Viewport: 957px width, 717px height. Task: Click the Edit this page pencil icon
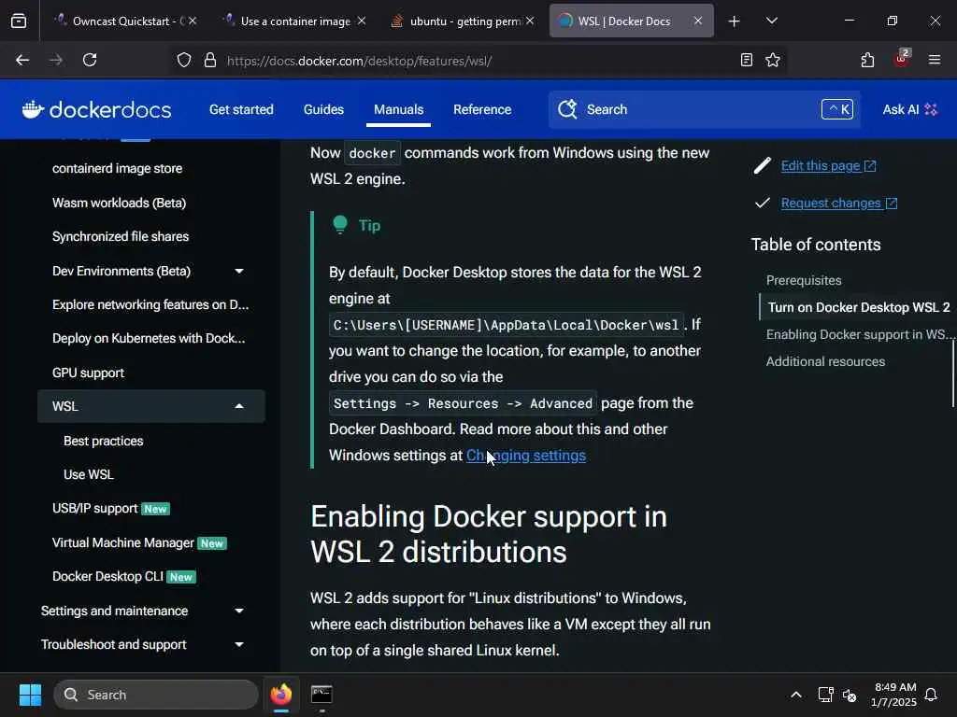click(763, 166)
